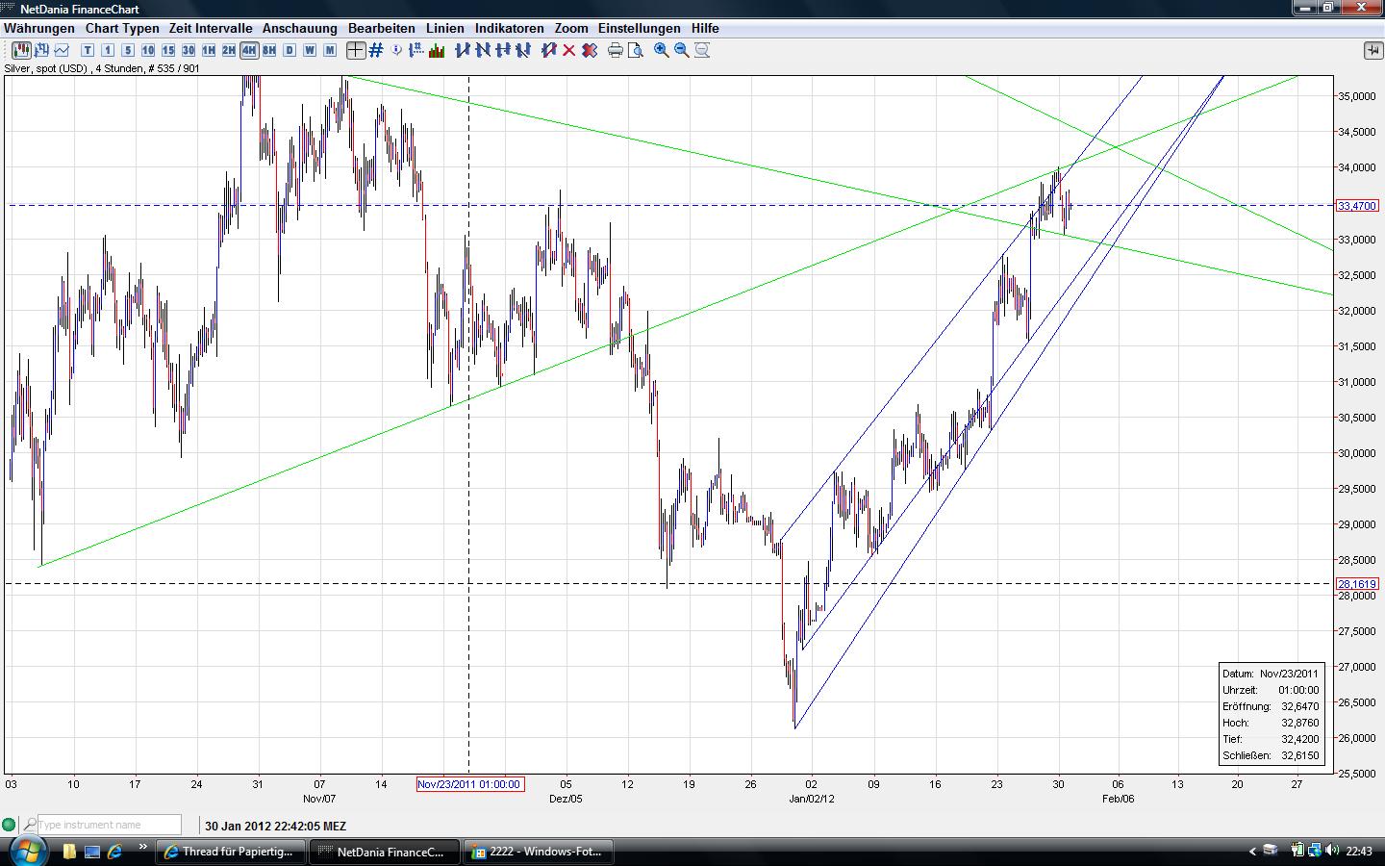Screen dimensions: 1385x866
Task: Open the Zeit Intervalle menu
Action: 211,28
